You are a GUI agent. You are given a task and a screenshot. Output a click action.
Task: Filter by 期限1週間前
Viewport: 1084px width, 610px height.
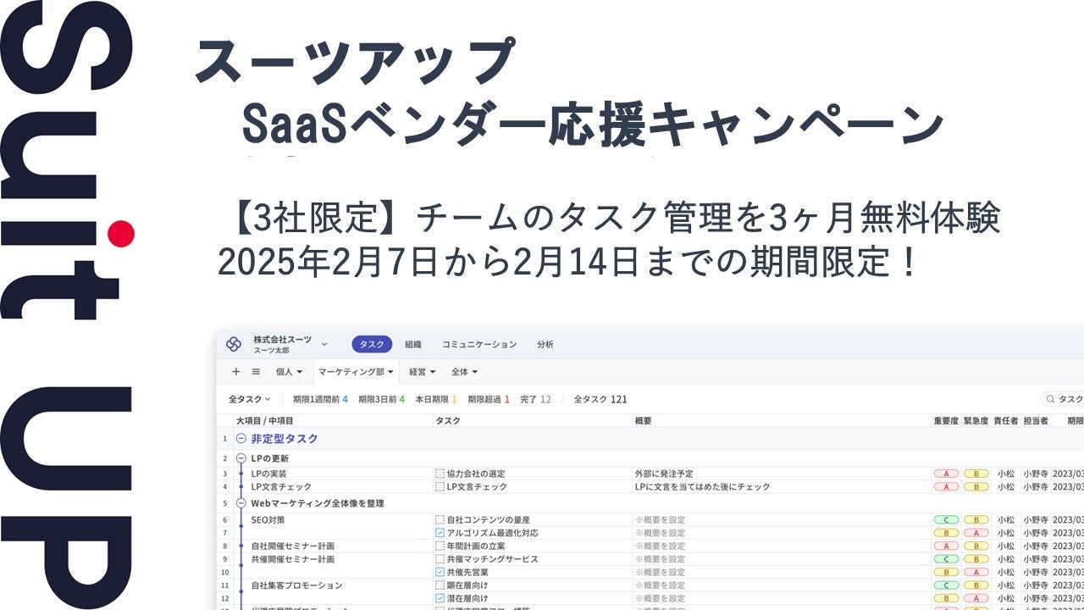point(320,399)
